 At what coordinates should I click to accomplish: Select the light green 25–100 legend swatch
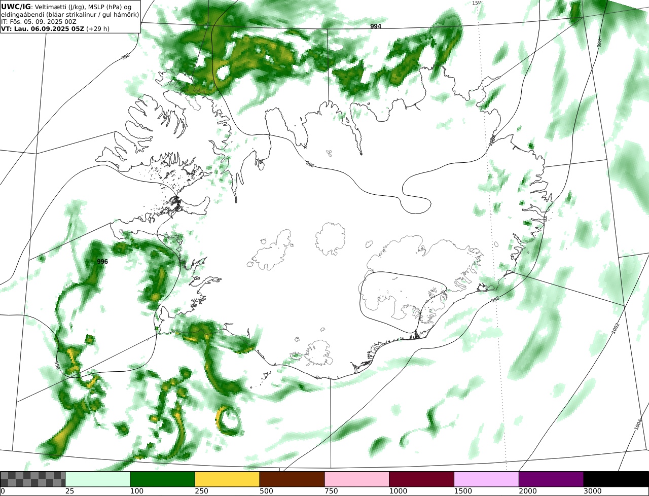[x=98, y=479]
